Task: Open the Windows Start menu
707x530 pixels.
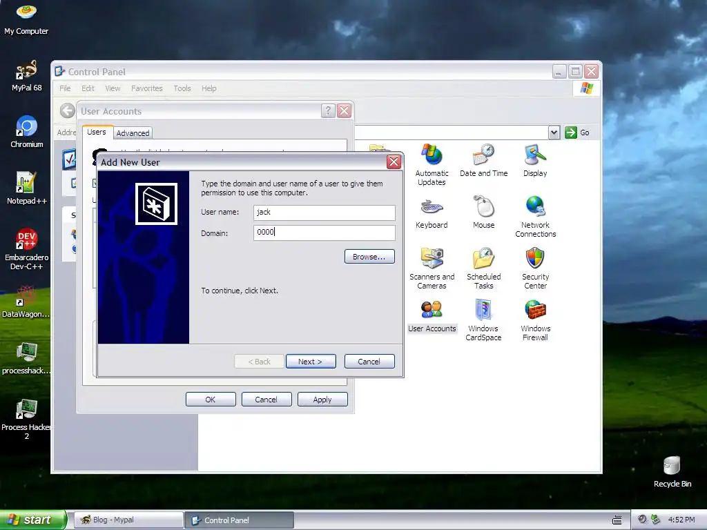Action: tap(33, 520)
